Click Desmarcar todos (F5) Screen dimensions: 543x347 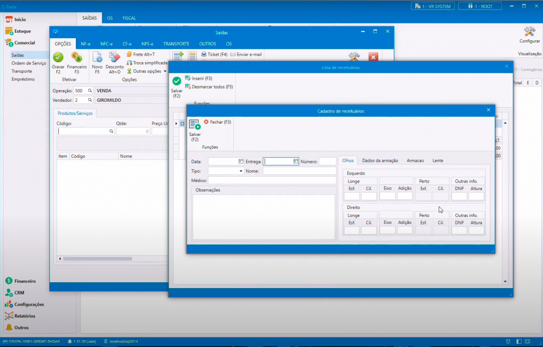tap(209, 86)
